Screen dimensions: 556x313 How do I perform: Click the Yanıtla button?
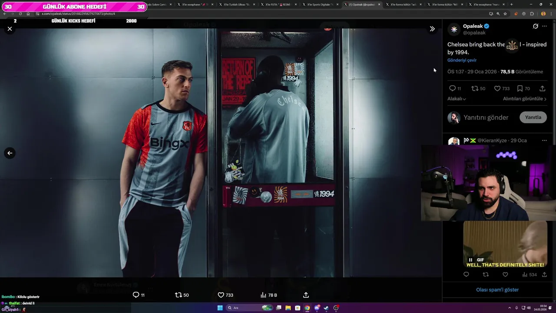(x=533, y=117)
